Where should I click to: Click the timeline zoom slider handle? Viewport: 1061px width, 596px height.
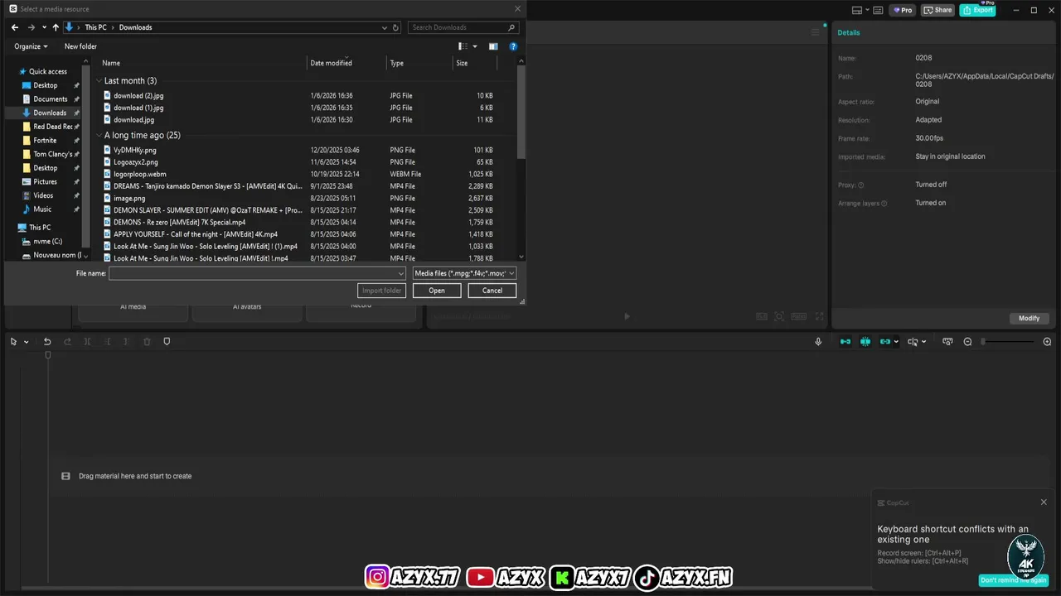pyautogui.click(x=984, y=342)
